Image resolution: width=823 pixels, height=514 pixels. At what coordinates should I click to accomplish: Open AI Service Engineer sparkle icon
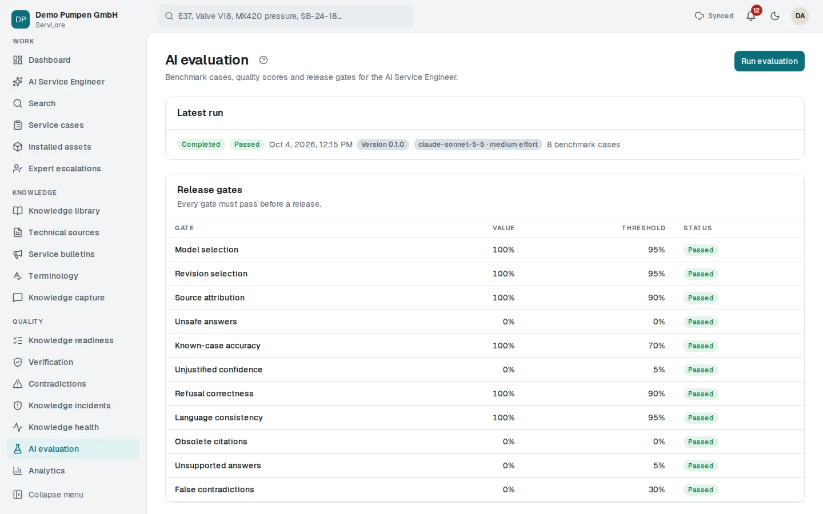(18, 82)
